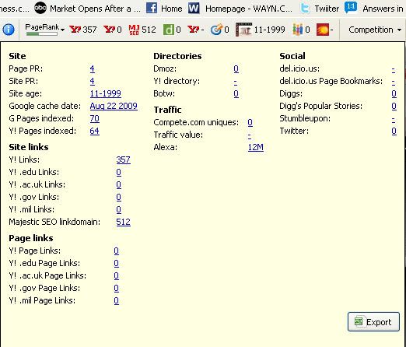406x347 pixels.
Task: Click the Diggs value 0
Action: (394, 93)
